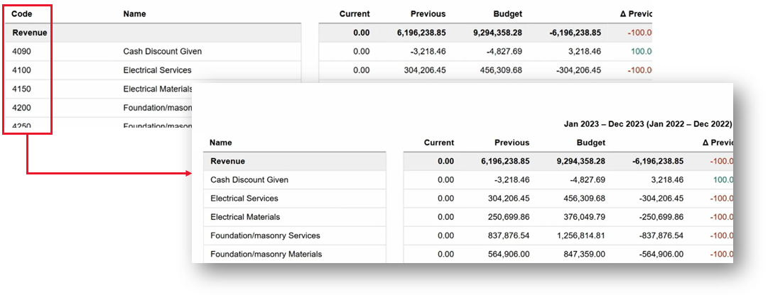Click Name header beside the Code column

point(135,13)
